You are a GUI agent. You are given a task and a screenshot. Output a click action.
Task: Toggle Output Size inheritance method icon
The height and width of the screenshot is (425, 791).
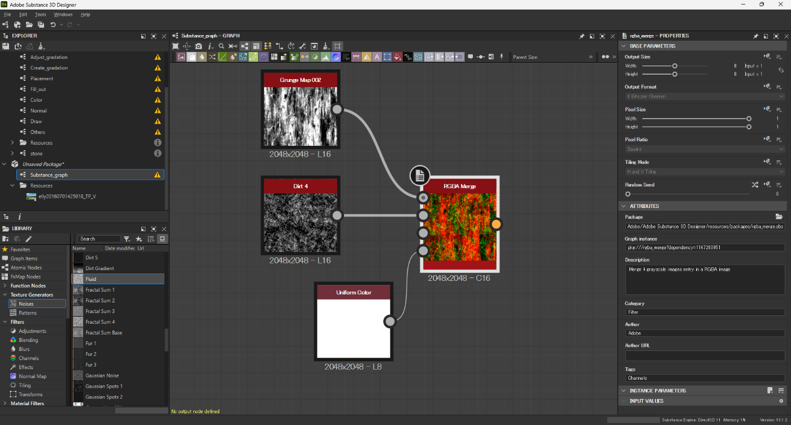[767, 57]
